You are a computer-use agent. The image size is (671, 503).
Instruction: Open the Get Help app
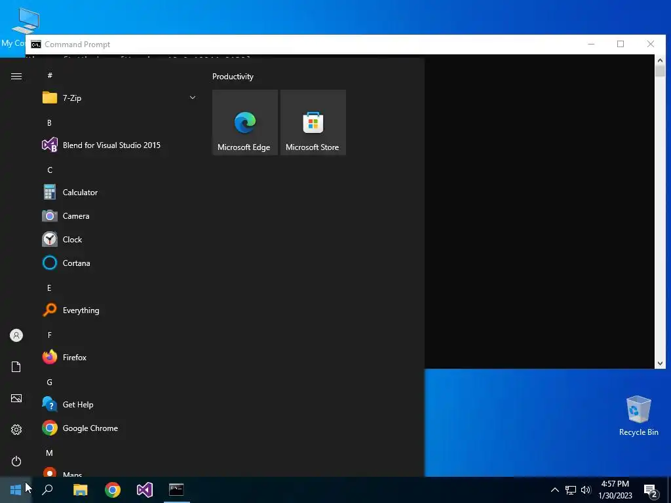(x=120, y=405)
